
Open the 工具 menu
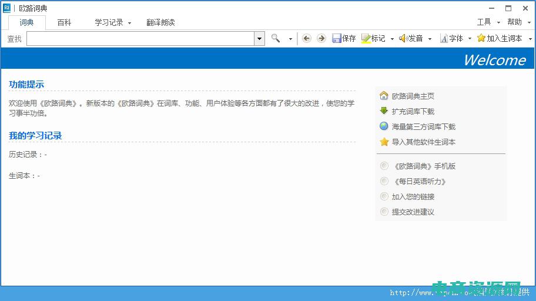(484, 22)
